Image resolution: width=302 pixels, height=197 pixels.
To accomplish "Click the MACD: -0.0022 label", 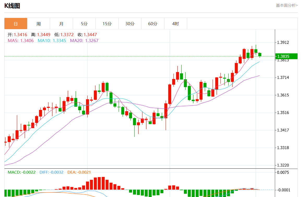I will 22,172.
